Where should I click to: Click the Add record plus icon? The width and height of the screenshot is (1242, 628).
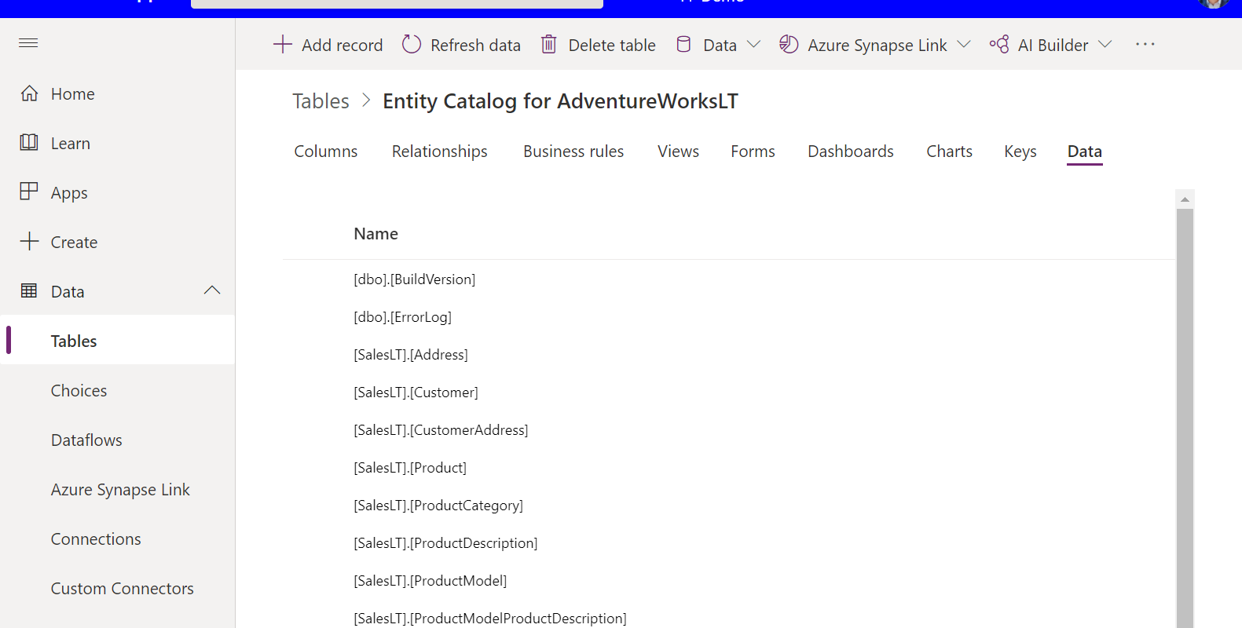point(282,44)
